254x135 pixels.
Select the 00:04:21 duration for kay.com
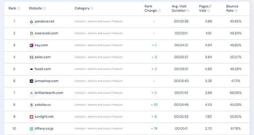[x=181, y=45]
